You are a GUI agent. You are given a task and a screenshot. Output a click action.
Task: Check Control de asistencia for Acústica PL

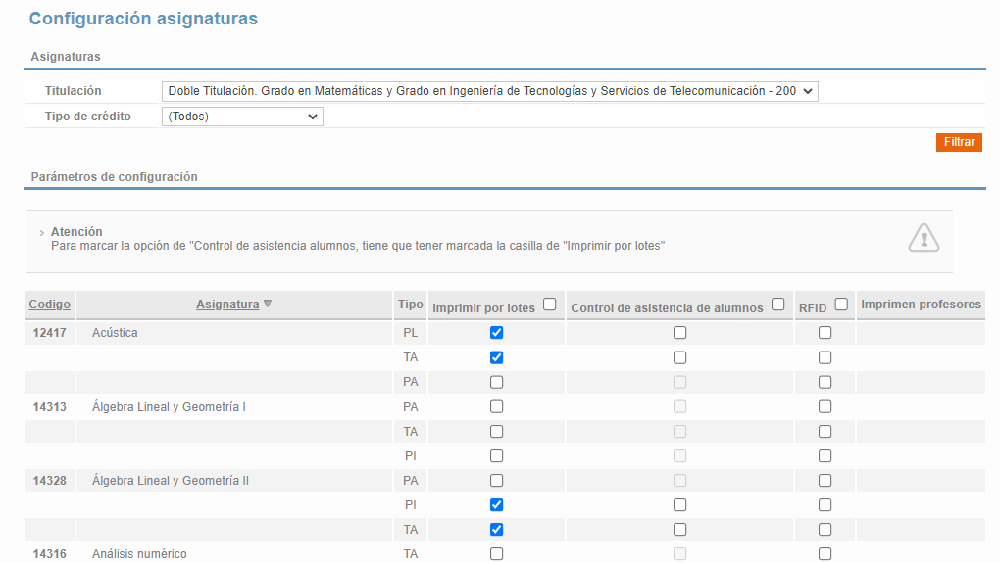(x=679, y=333)
